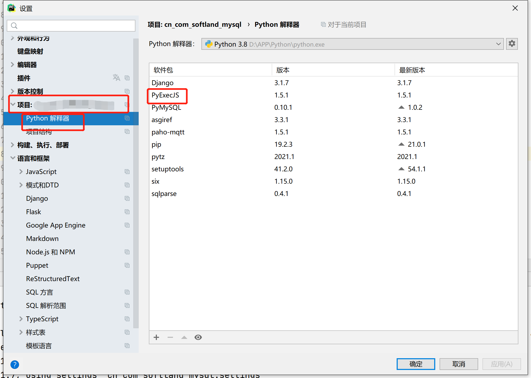The width and height of the screenshot is (531, 378).
Task: Expand the TypeScript tree node
Action: click(21, 319)
